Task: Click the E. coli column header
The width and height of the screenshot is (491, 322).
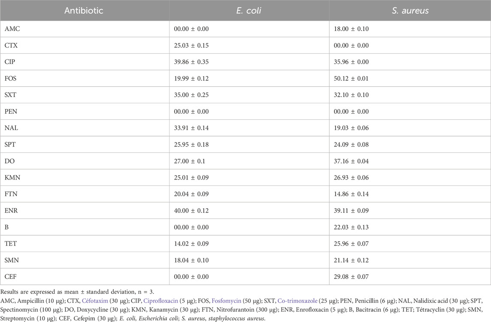Action: point(249,11)
